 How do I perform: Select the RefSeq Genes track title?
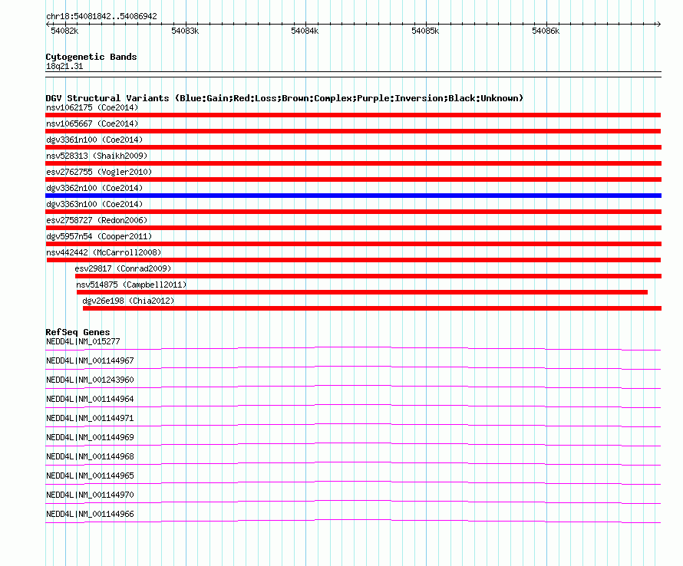(x=78, y=332)
